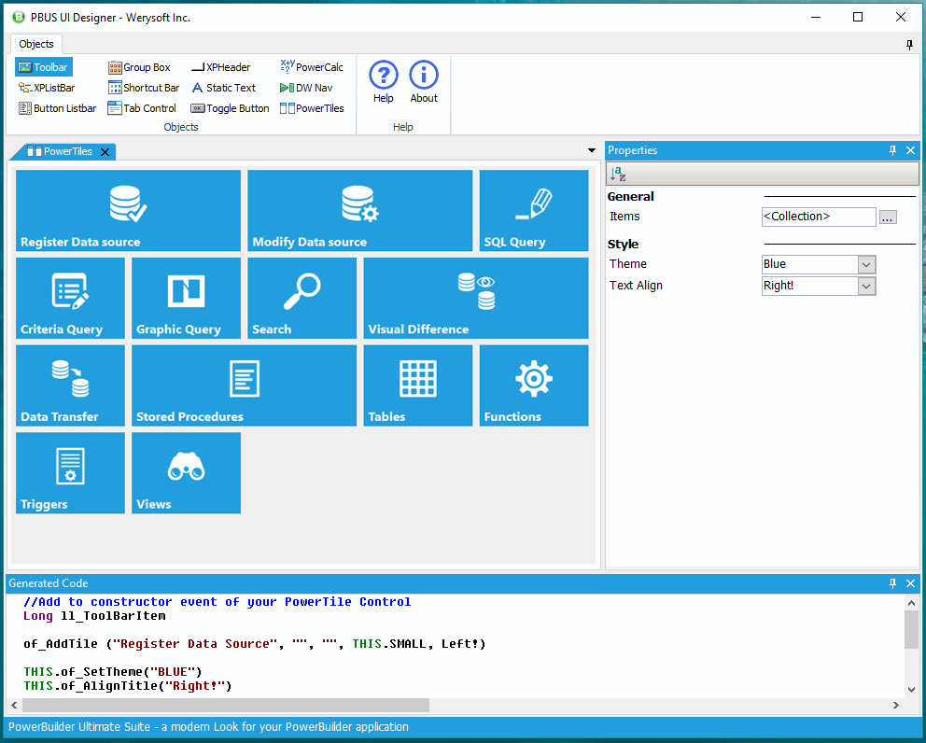The image size is (926, 743).
Task: Open the About dialog
Action: pyautogui.click(x=424, y=81)
